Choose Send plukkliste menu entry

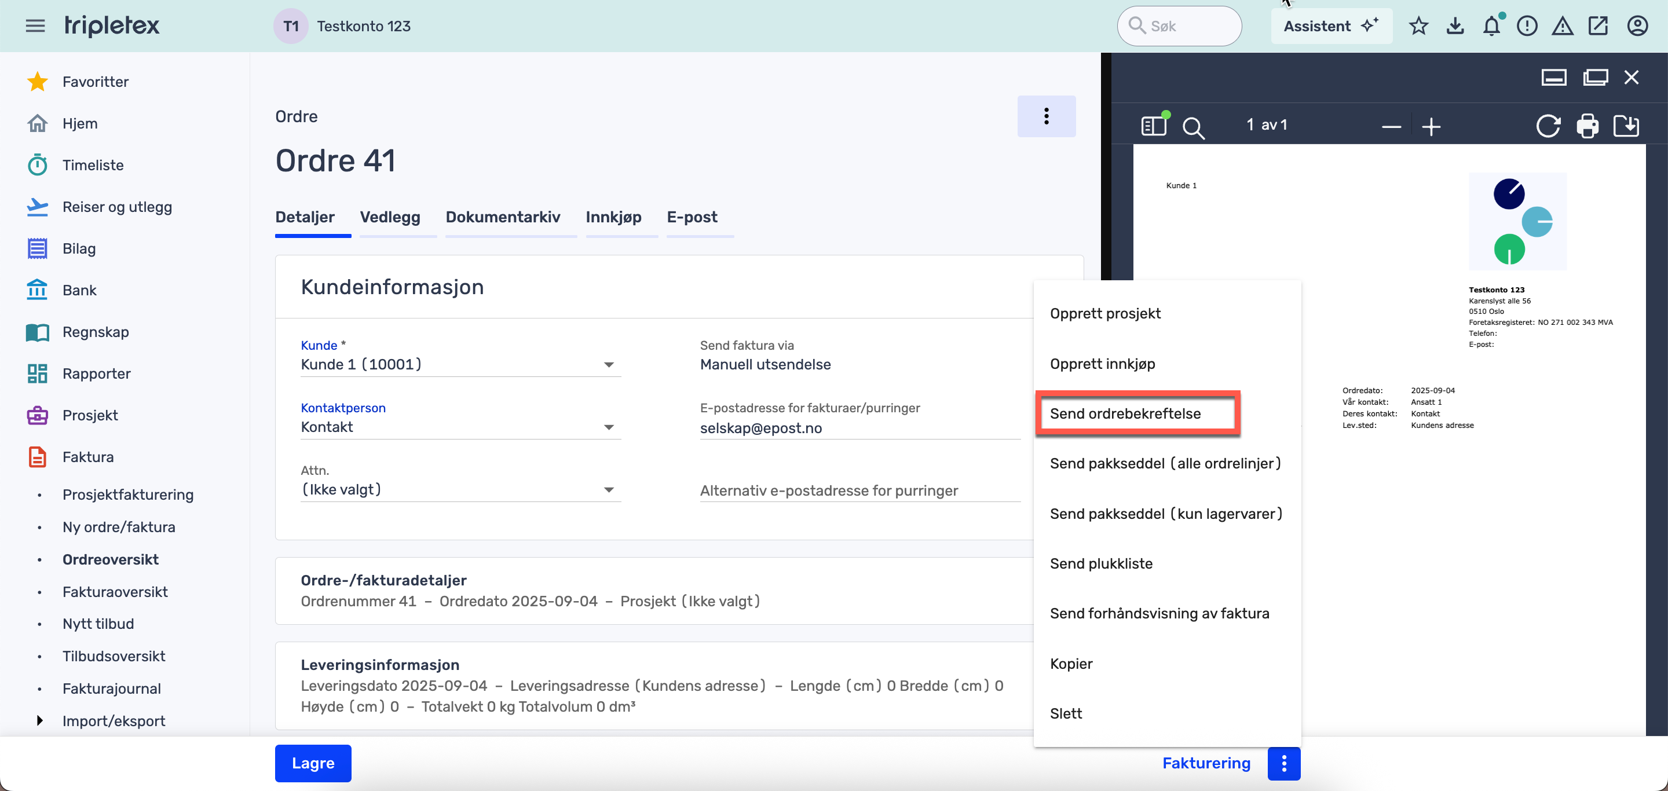[1101, 563]
